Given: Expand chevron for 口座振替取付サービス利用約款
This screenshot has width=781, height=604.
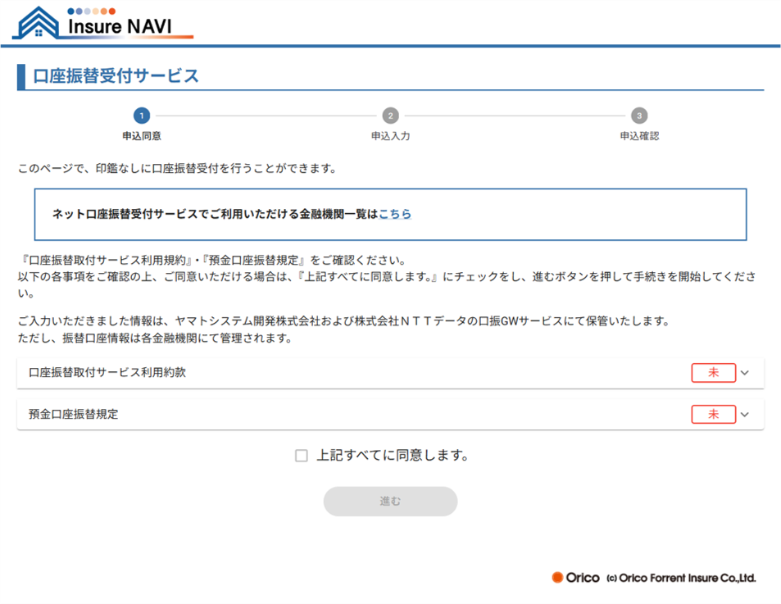Looking at the screenshot, I should (745, 373).
